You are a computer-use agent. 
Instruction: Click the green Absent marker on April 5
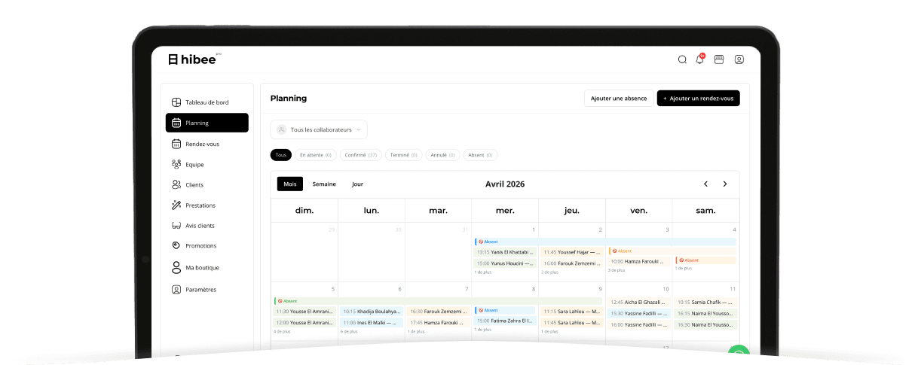(438, 301)
